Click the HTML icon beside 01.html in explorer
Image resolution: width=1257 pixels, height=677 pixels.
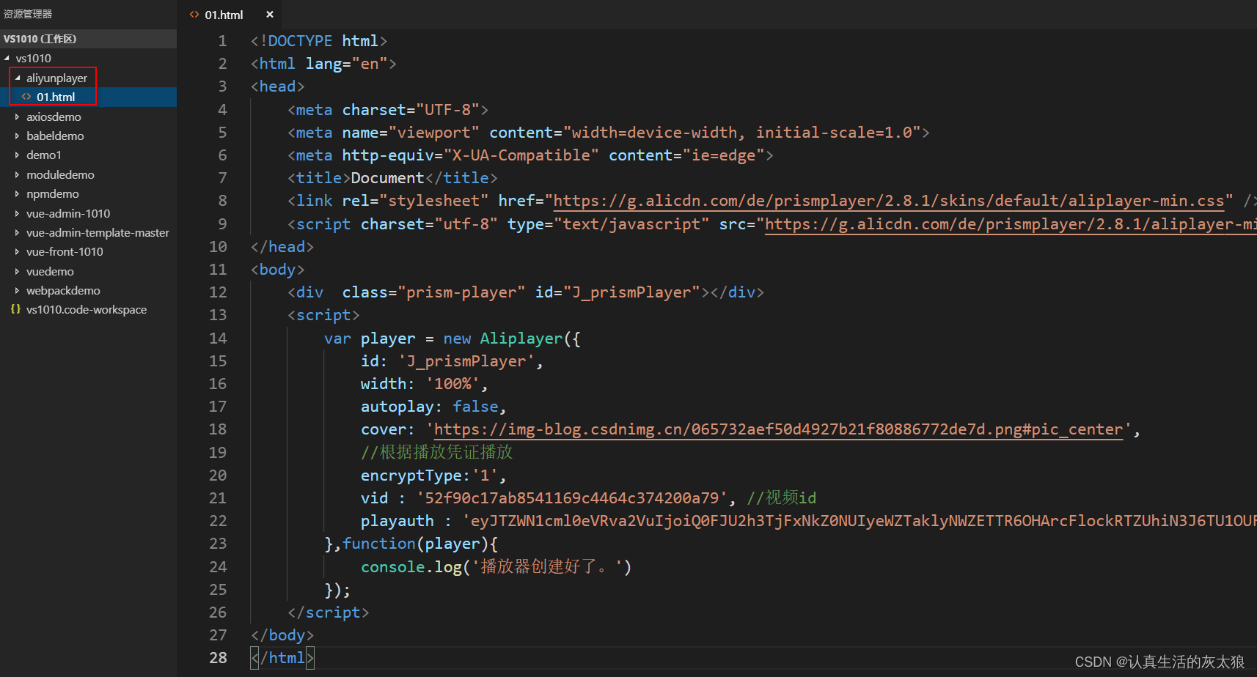tap(26, 97)
